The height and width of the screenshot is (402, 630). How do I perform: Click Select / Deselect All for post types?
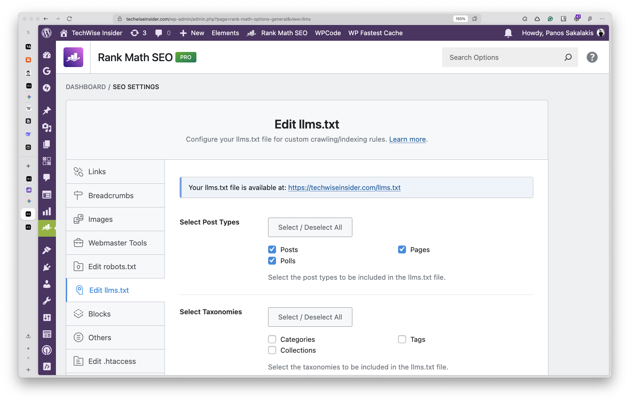310,227
